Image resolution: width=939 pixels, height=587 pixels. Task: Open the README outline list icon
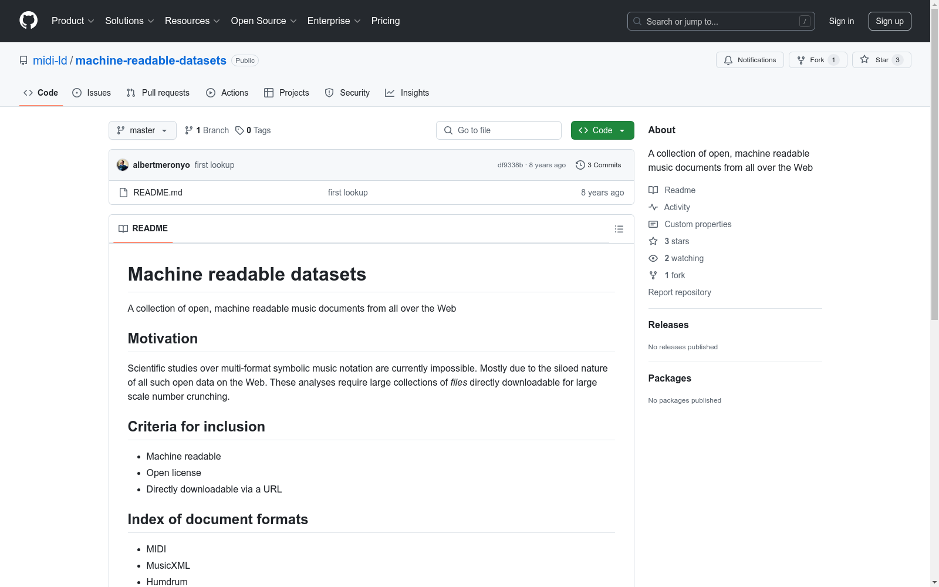[x=619, y=229]
